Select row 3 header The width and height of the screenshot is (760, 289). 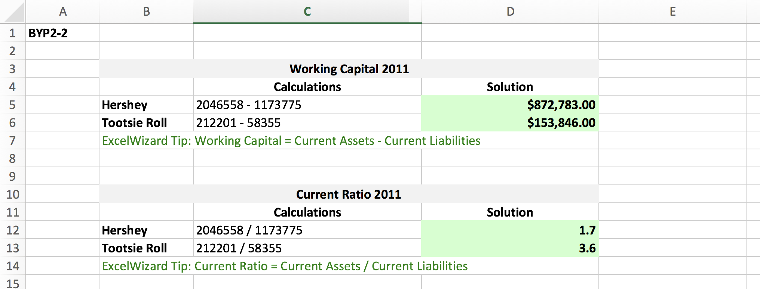click(12, 69)
